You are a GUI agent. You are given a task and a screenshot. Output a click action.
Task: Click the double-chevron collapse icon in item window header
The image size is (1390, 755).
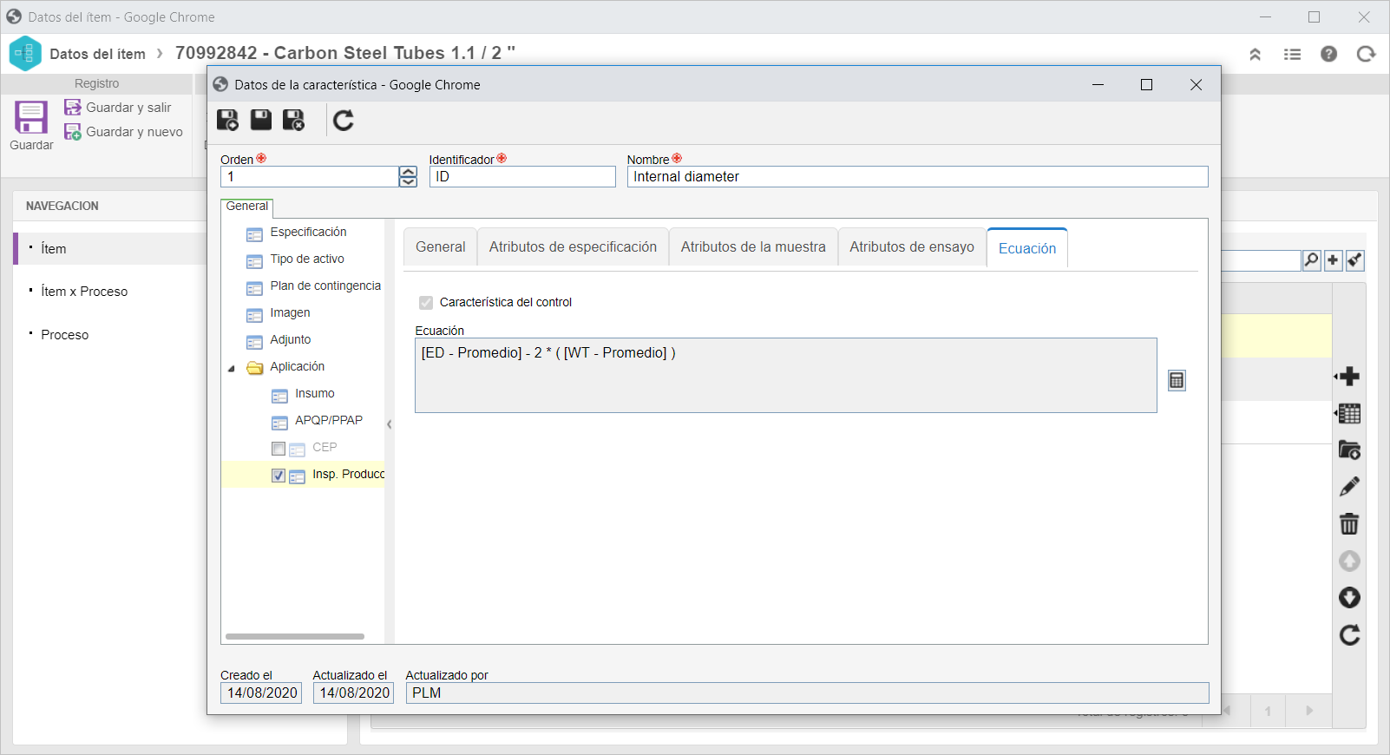tap(1255, 54)
